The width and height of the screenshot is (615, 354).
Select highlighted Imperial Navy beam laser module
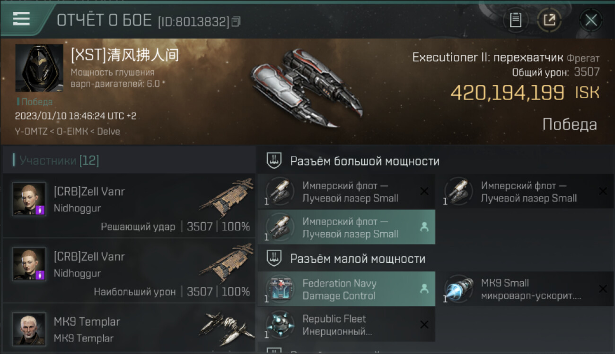(x=346, y=227)
